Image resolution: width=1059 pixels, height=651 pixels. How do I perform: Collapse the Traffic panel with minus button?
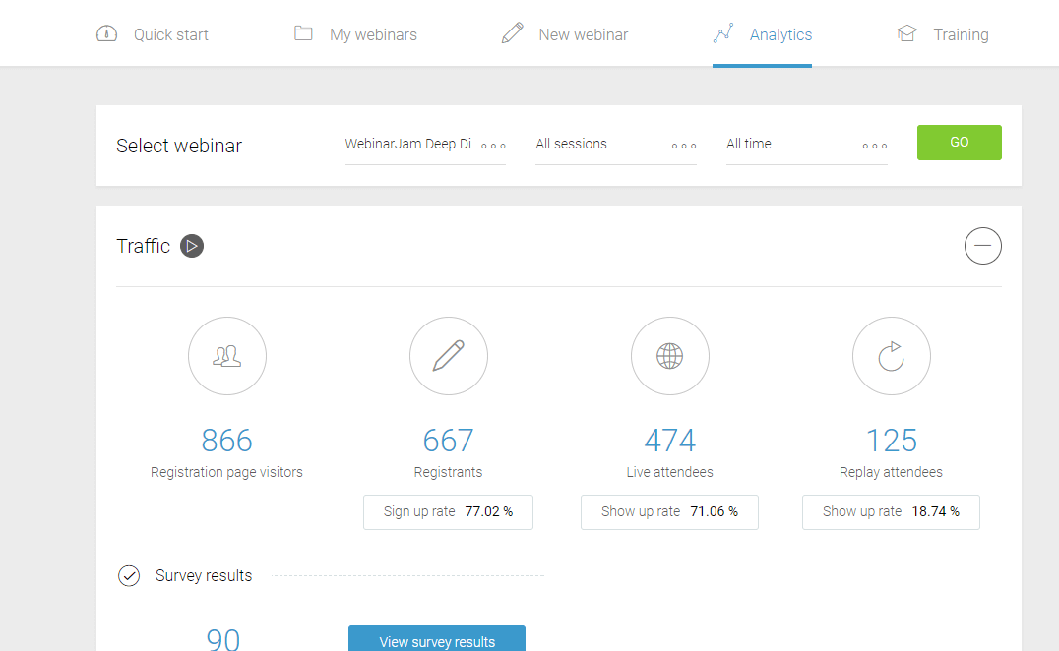982,246
